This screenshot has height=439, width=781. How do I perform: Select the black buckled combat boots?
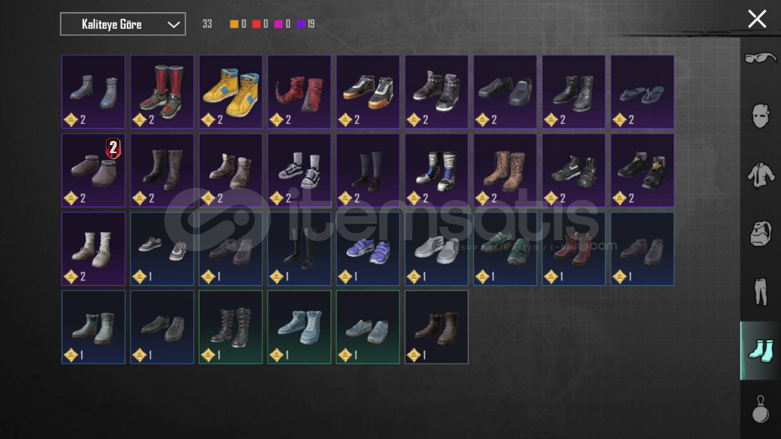(231, 327)
